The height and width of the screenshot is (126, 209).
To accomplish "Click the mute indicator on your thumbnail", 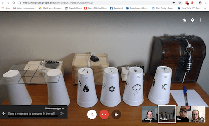I will pyautogui.click(x=202, y=119).
